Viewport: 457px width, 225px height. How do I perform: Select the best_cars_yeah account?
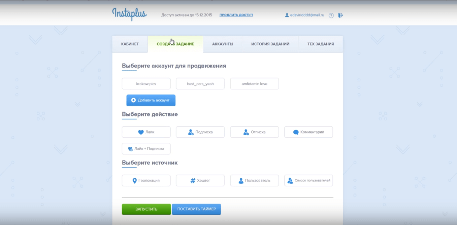[200, 84]
